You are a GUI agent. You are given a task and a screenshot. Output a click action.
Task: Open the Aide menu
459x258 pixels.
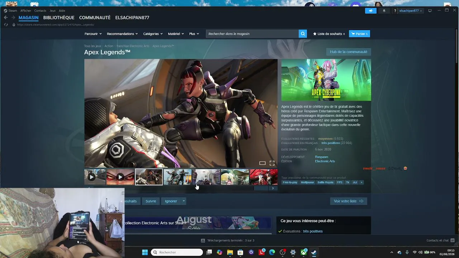62,11
